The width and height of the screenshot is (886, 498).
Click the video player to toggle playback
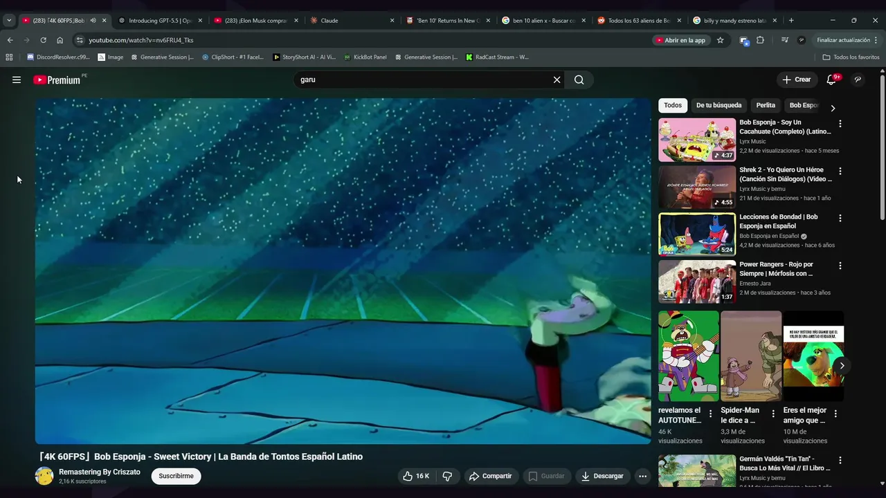tap(343, 270)
